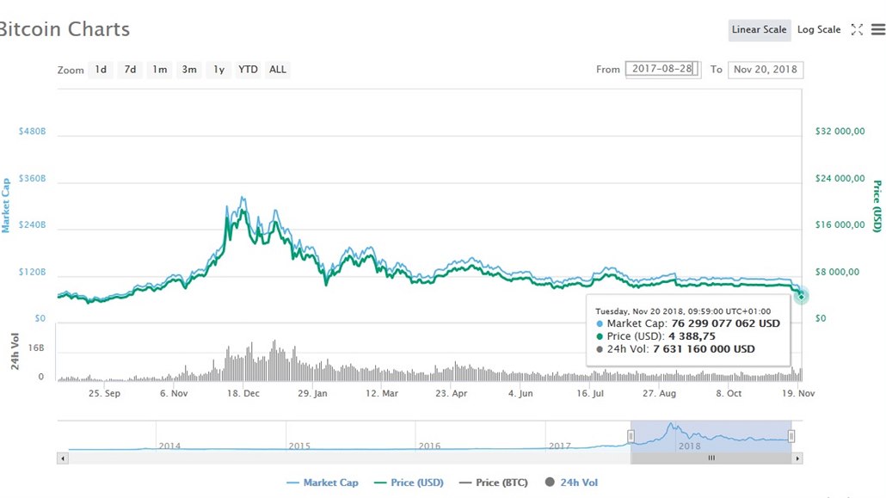Toggle 24h Vol series in legend

[571, 483]
